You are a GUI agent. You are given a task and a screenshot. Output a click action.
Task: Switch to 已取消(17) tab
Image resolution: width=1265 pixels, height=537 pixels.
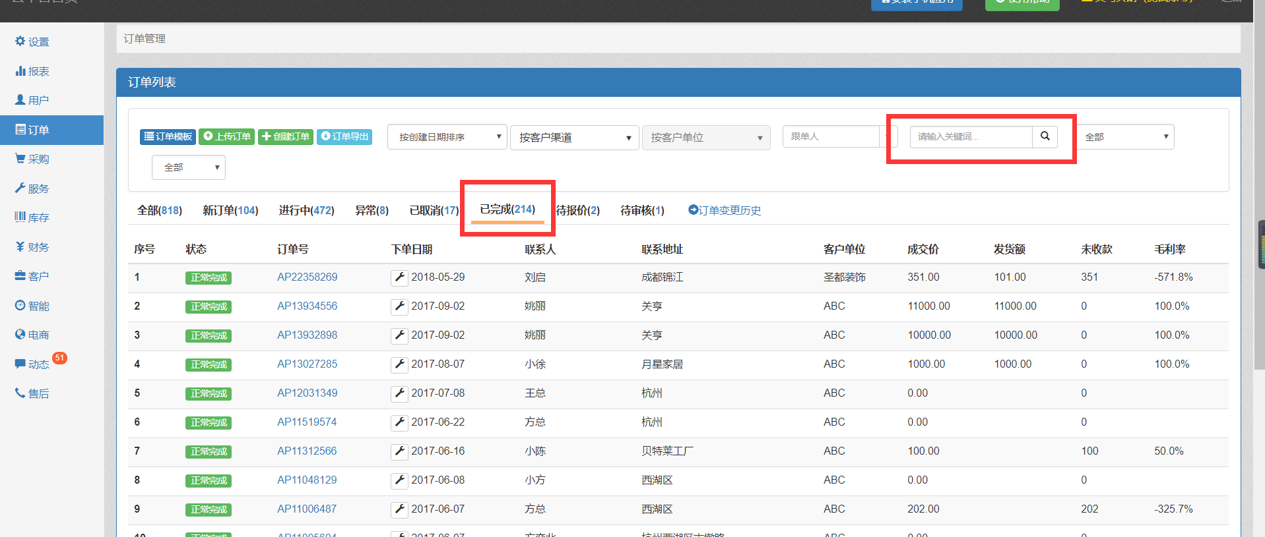(x=434, y=210)
